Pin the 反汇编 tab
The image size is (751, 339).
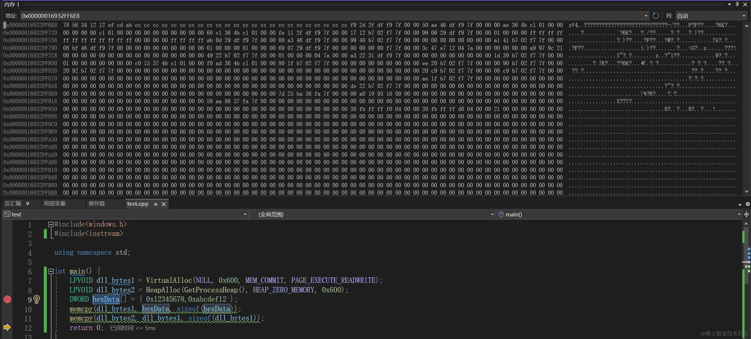click(28, 204)
